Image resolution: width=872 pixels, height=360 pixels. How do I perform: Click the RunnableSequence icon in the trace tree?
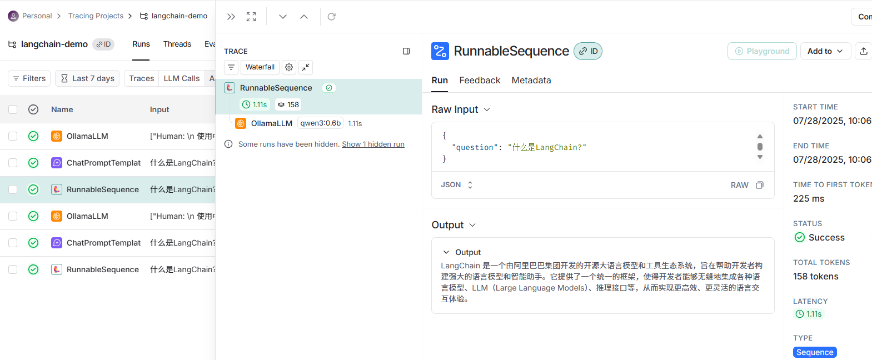230,88
